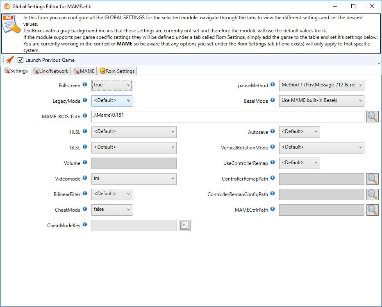
Task: Show the info tooltip for pauseMethod
Action: tap(273, 85)
